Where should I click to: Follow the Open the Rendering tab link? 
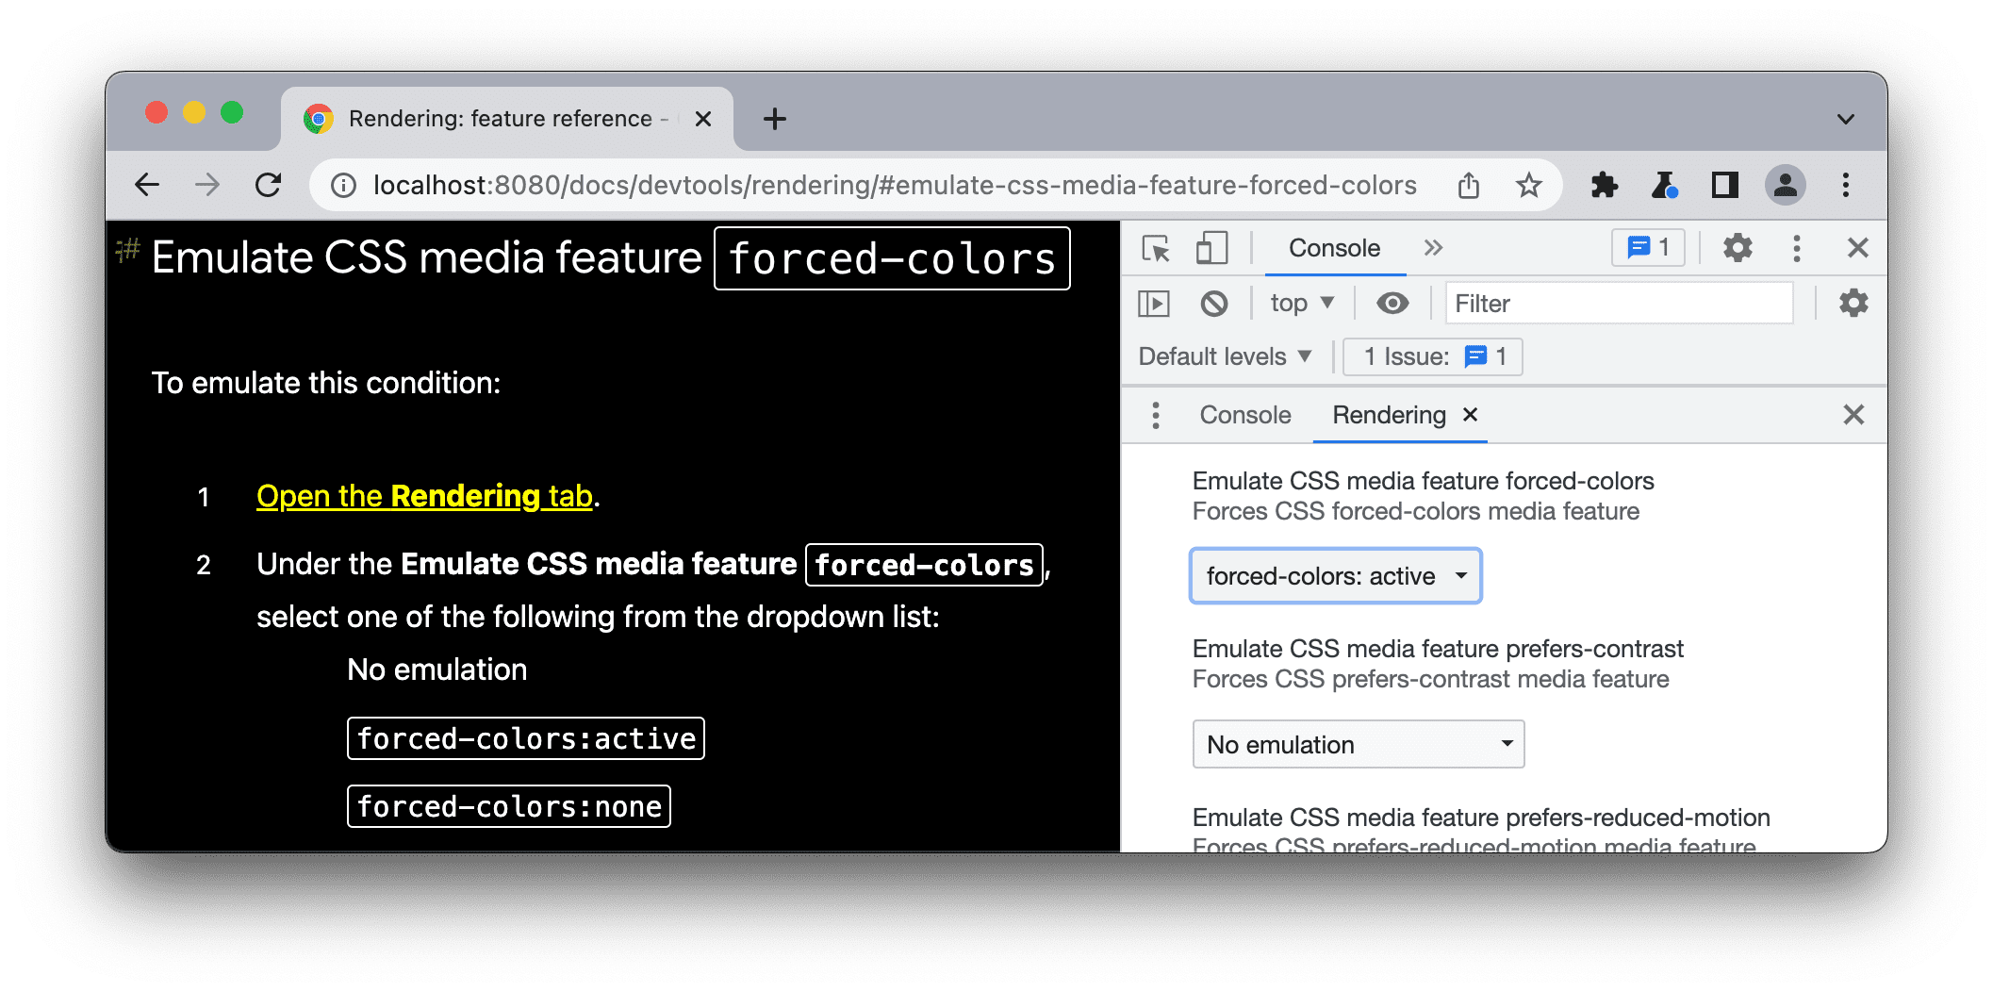pyautogui.click(x=424, y=495)
